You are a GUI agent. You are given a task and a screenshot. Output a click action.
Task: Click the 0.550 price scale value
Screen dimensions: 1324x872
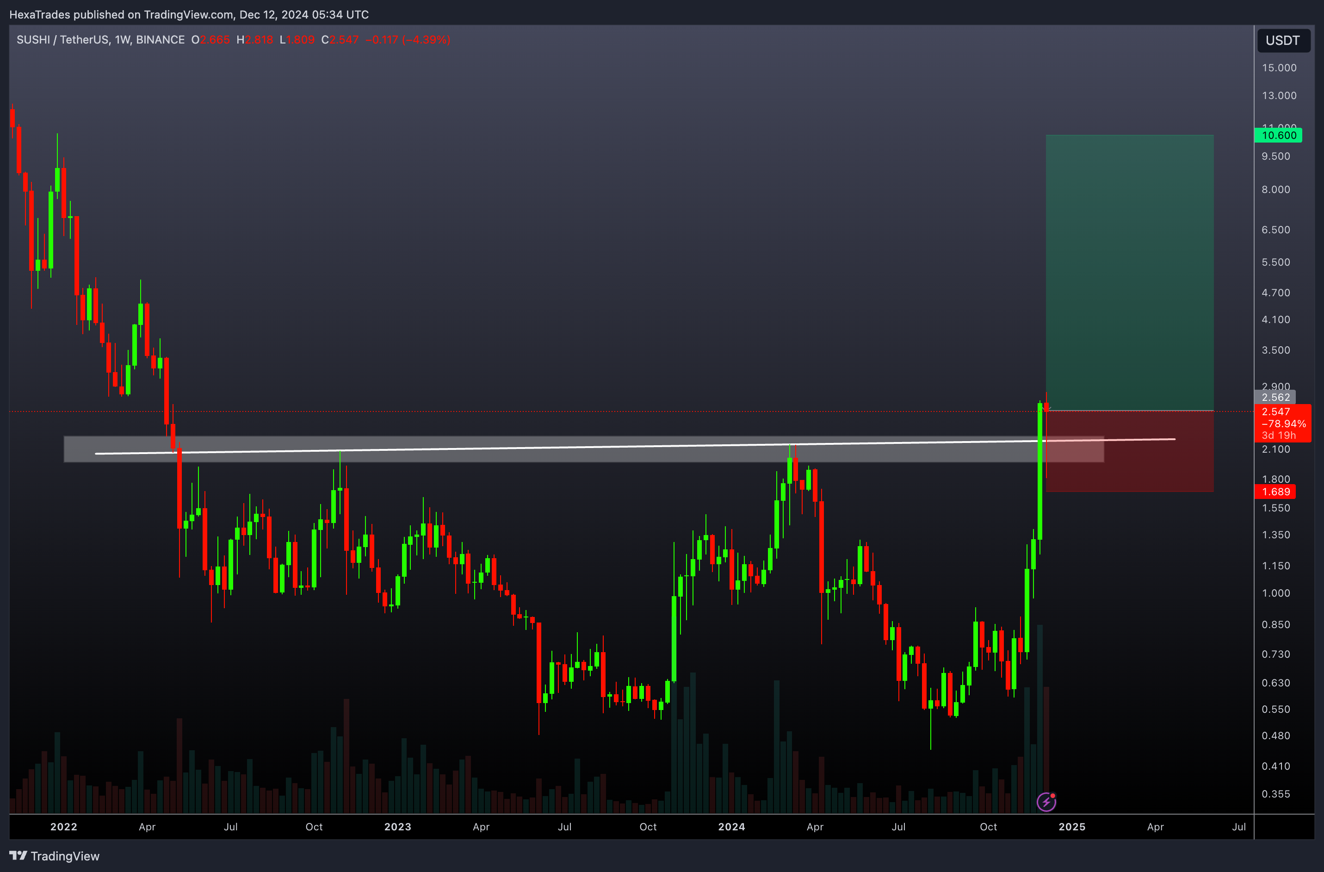click(1275, 710)
